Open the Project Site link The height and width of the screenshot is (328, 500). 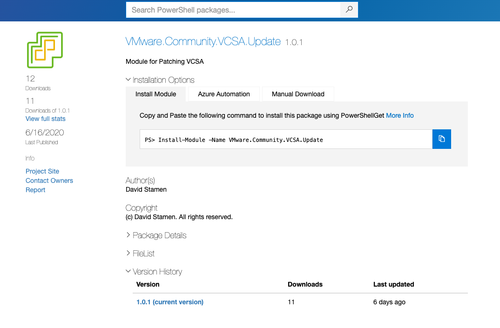coord(42,171)
